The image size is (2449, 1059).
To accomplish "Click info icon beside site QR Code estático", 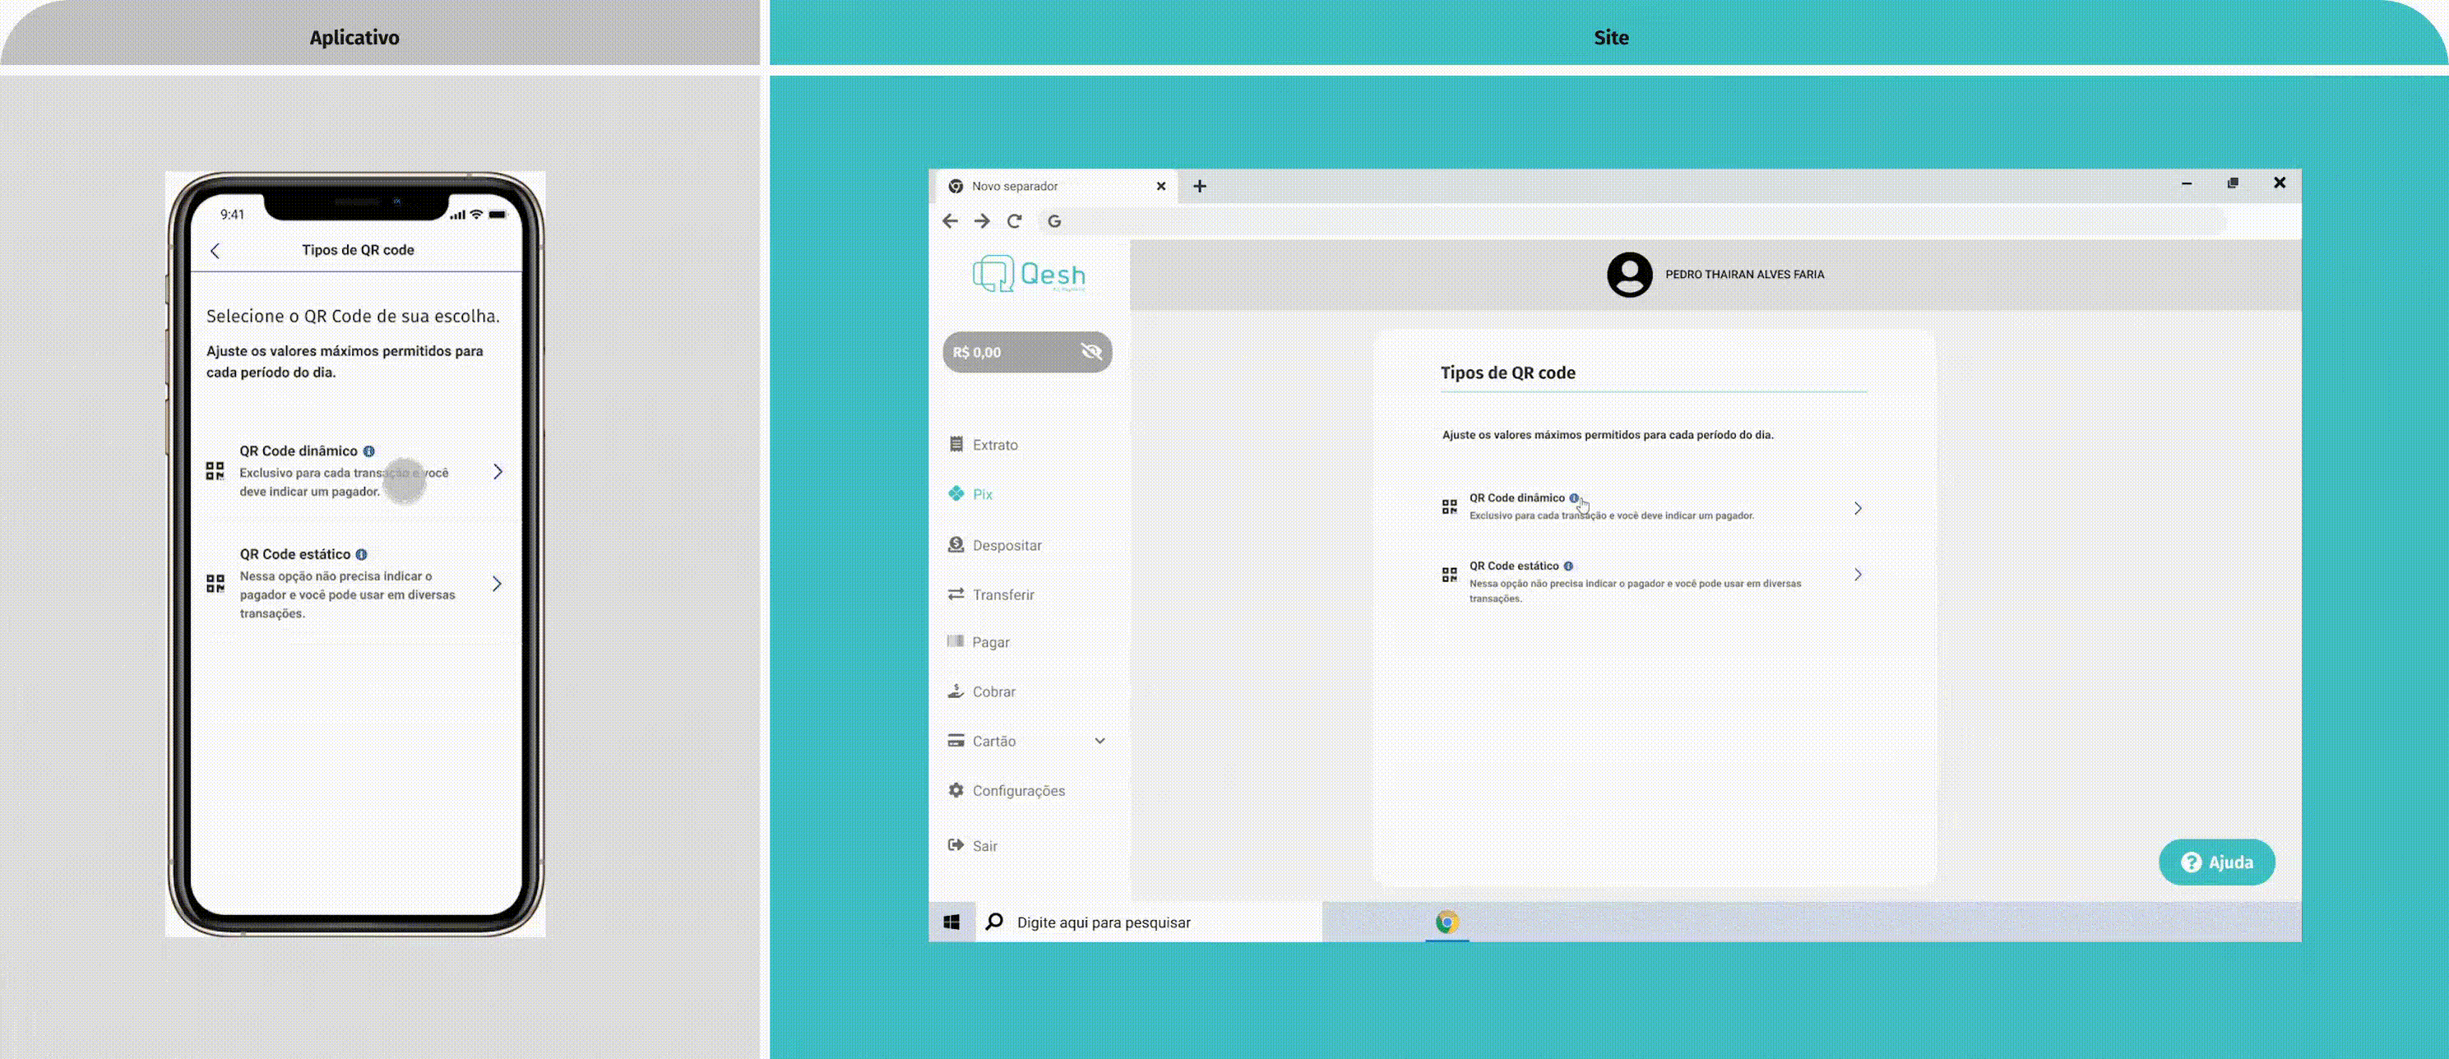I will (1567, 566).
